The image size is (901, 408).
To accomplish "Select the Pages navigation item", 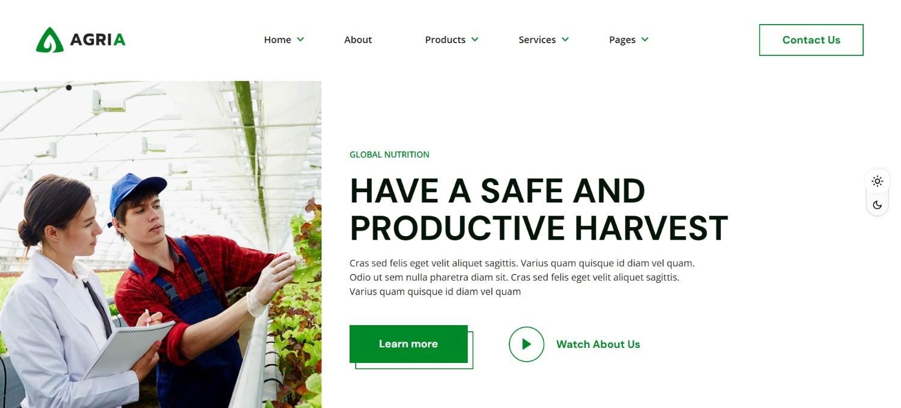I will click(x=622, y=40).
